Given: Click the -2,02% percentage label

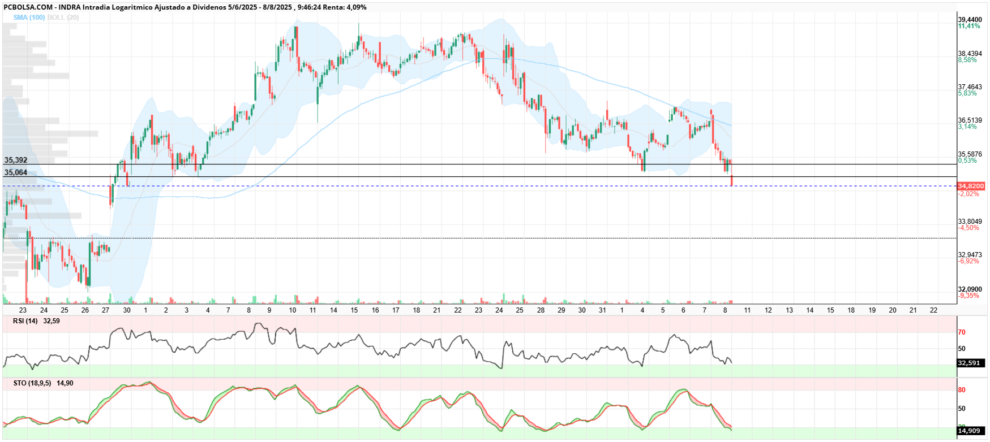Looking at the screenshot, I should [x=968, y=194].
